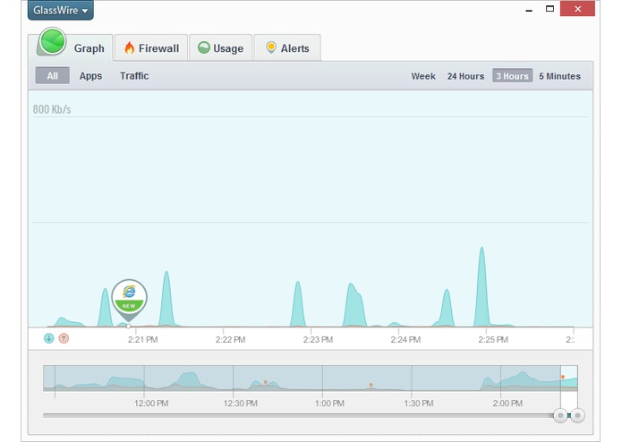The height and width of the screenshot is (442, 622).
Task: Click the 2:21 PM axis label
Action: coord(143,340)
